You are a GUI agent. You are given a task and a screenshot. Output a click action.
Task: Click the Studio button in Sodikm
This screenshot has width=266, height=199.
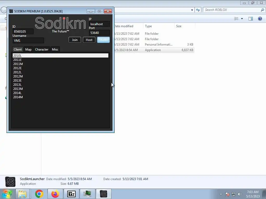[x=103, y=40]
